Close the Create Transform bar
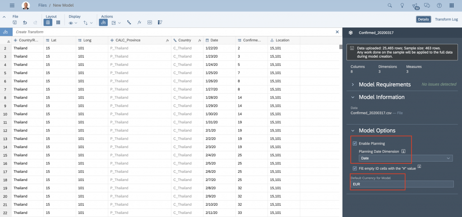 point(337,32)
